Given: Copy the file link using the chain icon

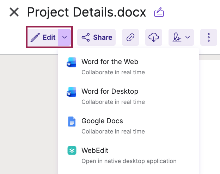Looking at the screenshot, I should pos(130,37).
